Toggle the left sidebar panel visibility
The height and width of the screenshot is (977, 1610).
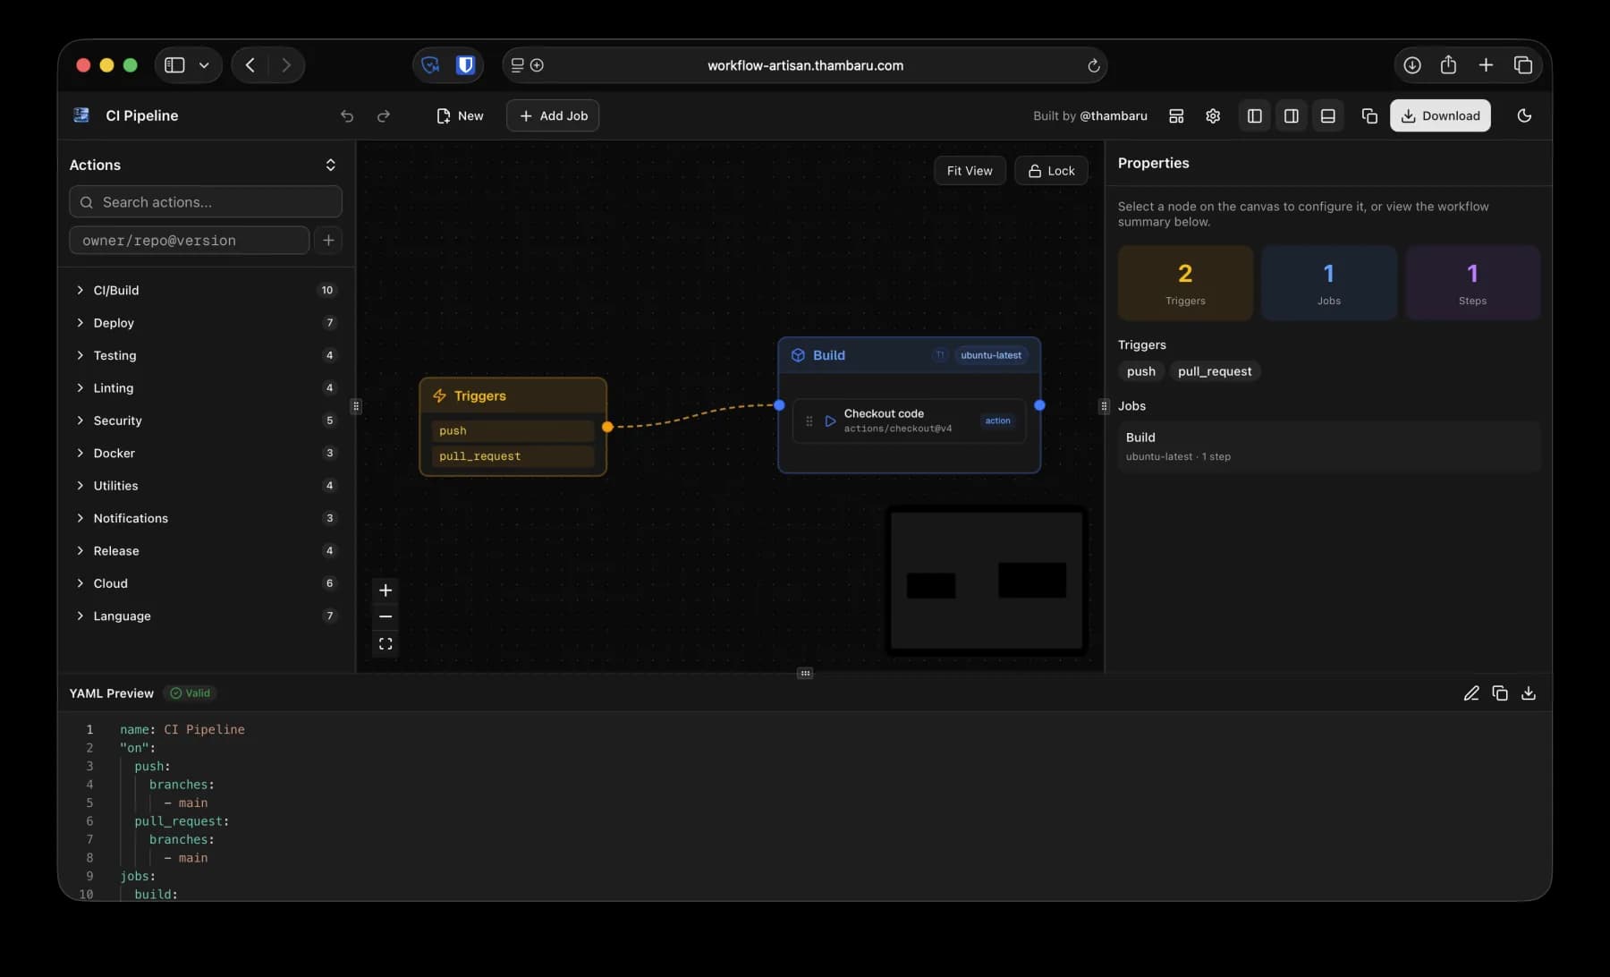coord(1255,116)
